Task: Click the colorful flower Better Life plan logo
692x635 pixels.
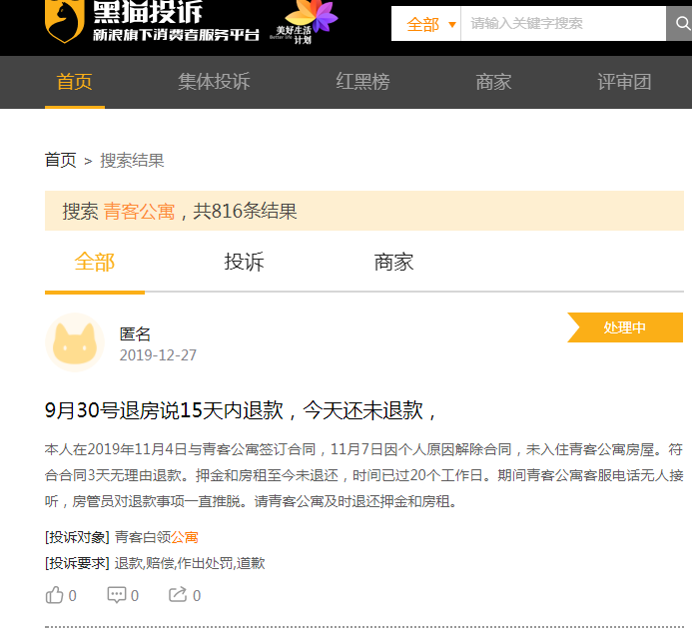Action: tap(304, 22)
